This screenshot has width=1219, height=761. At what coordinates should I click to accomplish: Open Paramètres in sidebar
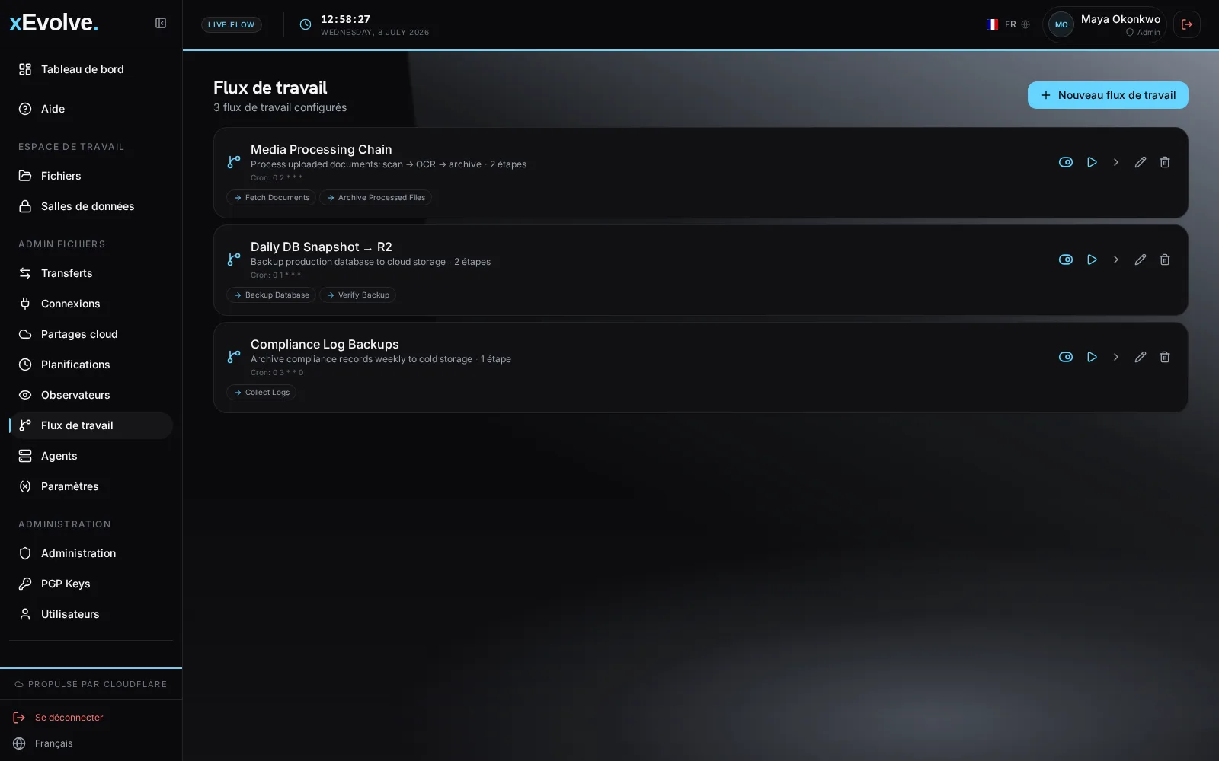tap(91, 486)
